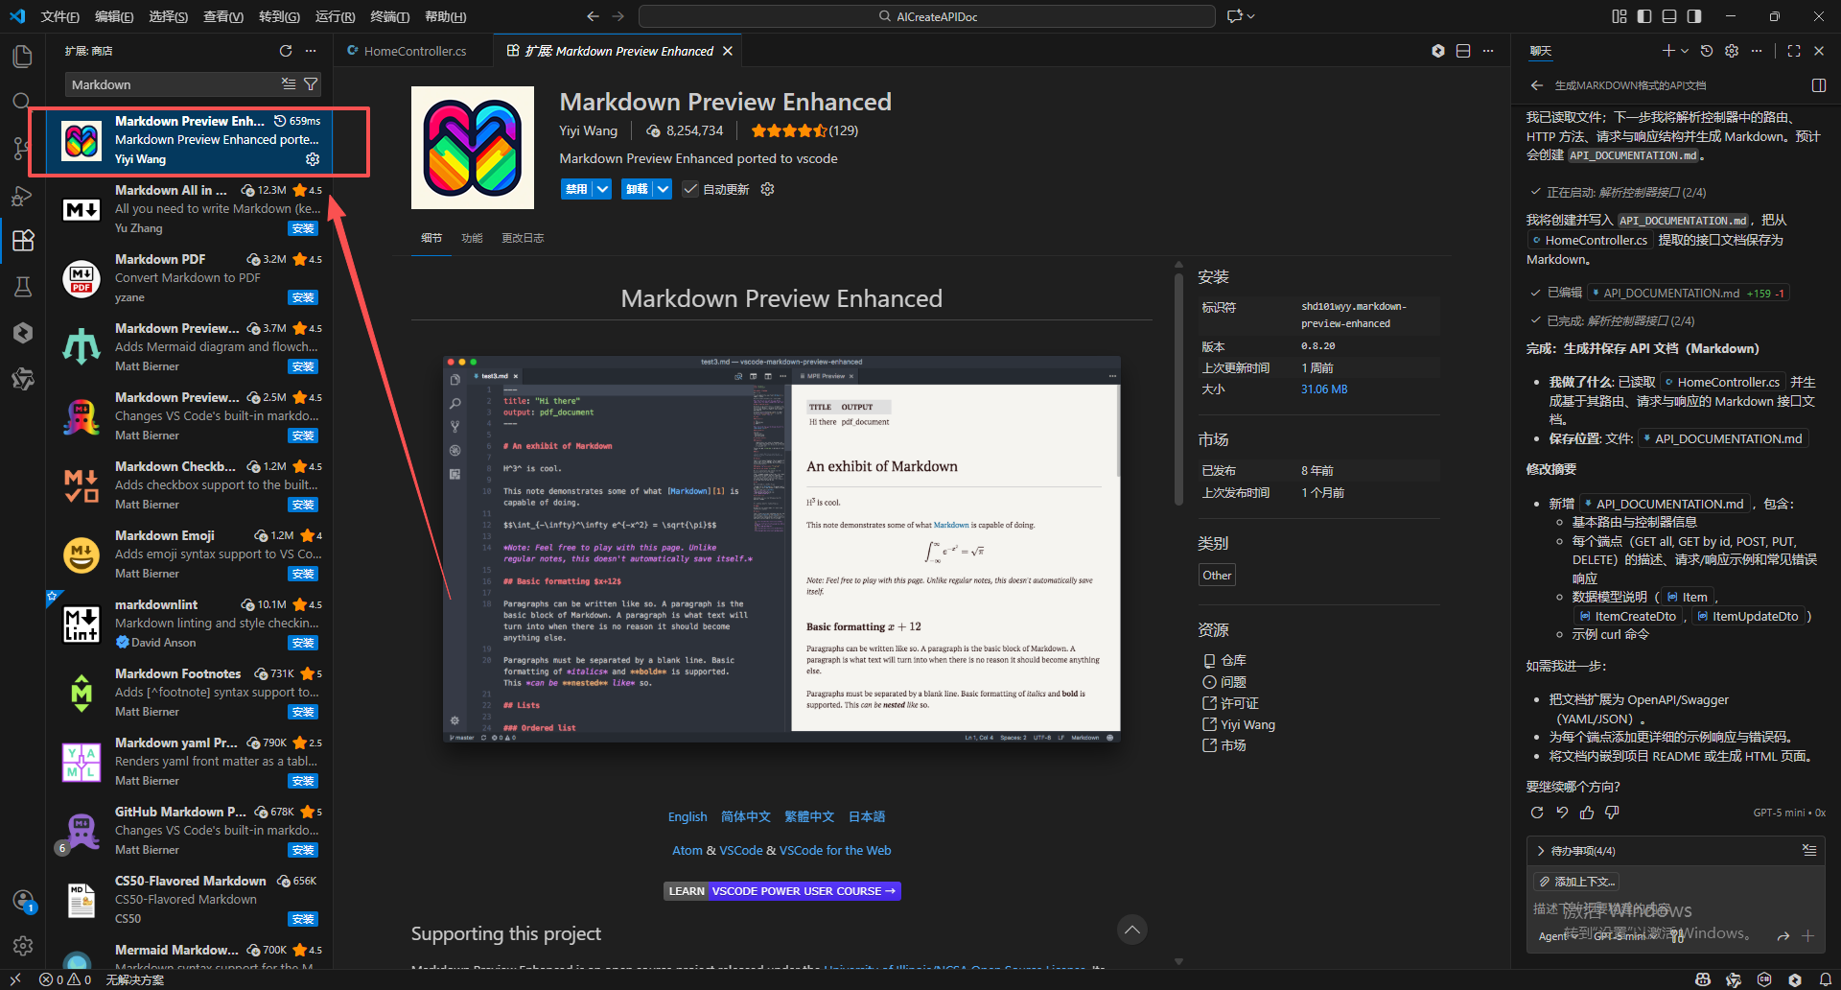The image size is (1841, 990).
Task: Open the Run and Debug view
Action: [x=23, y=196]
